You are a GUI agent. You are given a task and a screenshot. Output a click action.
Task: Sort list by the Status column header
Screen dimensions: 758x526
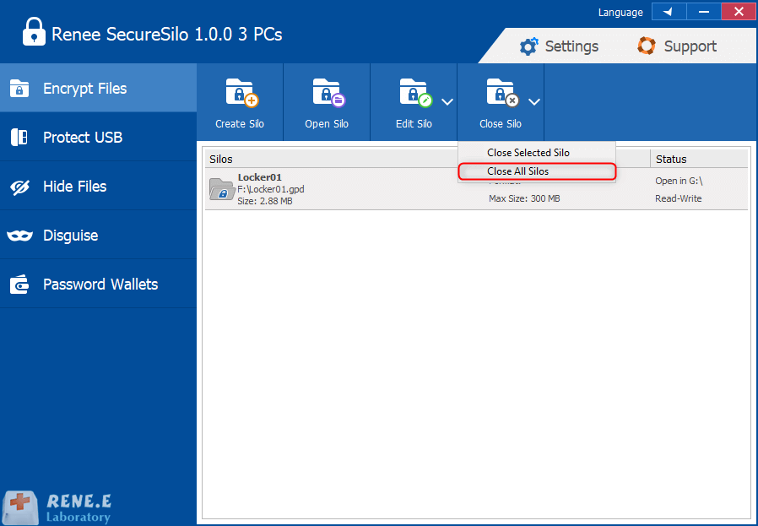[672, 159]
